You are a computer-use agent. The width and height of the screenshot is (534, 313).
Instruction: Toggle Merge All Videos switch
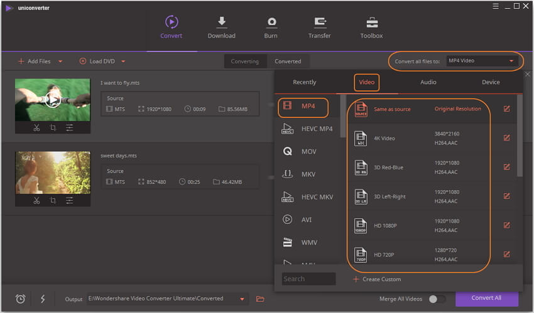(x=437, y=299)
